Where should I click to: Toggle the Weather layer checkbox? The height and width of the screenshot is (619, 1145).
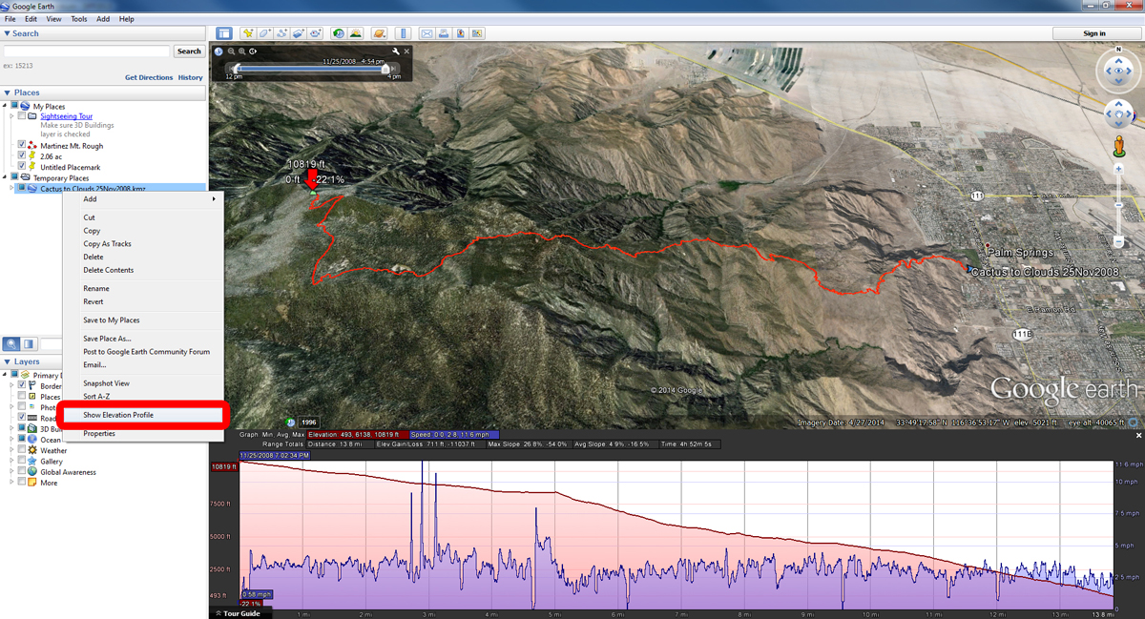click(21, 450)
